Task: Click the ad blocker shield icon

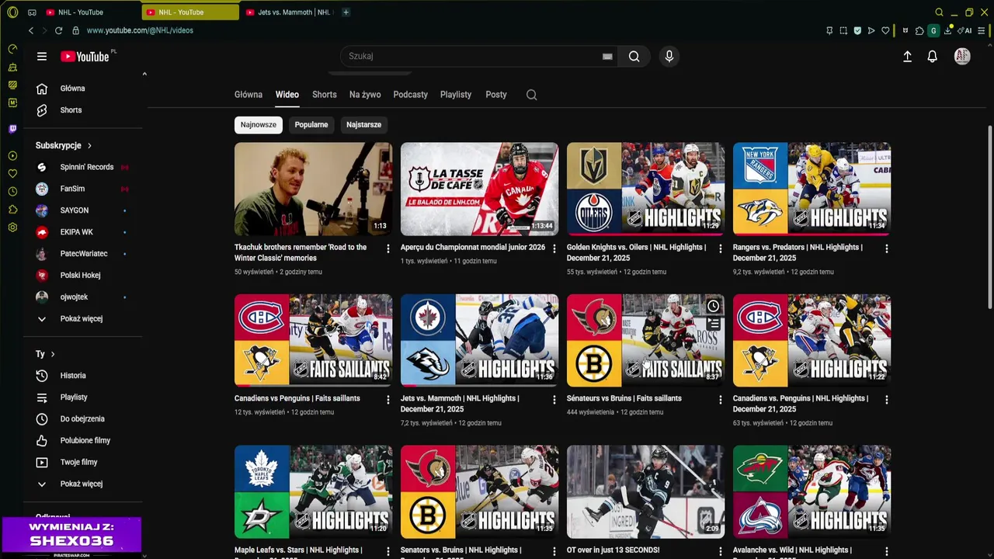Action: [857, 30]
